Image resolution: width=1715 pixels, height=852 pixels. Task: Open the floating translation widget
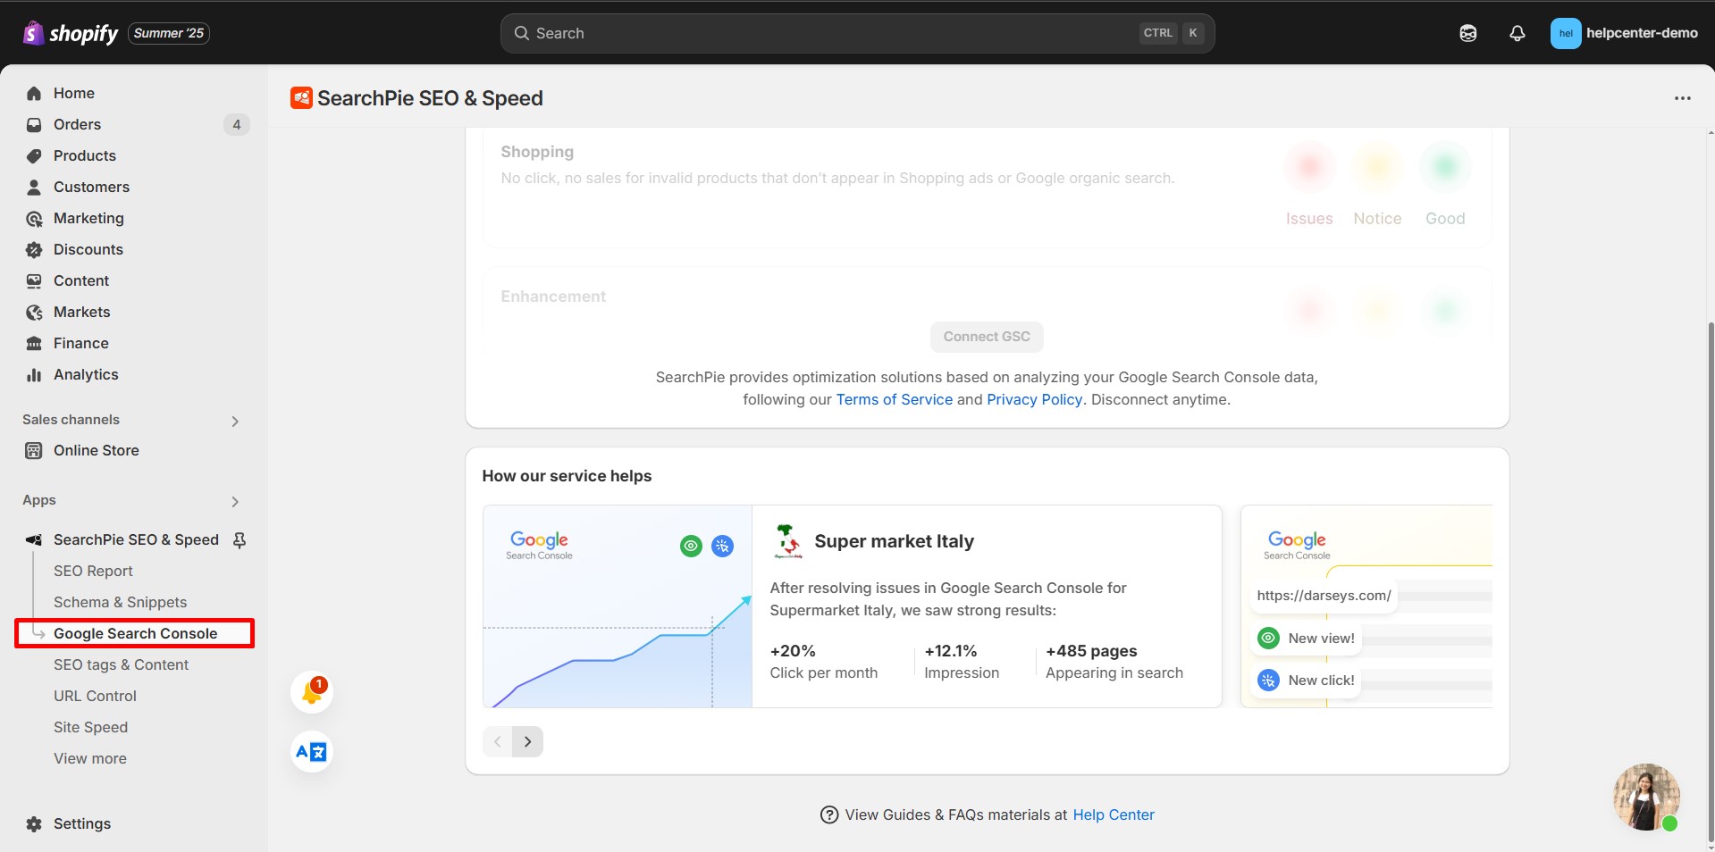(x=310, y=752)
